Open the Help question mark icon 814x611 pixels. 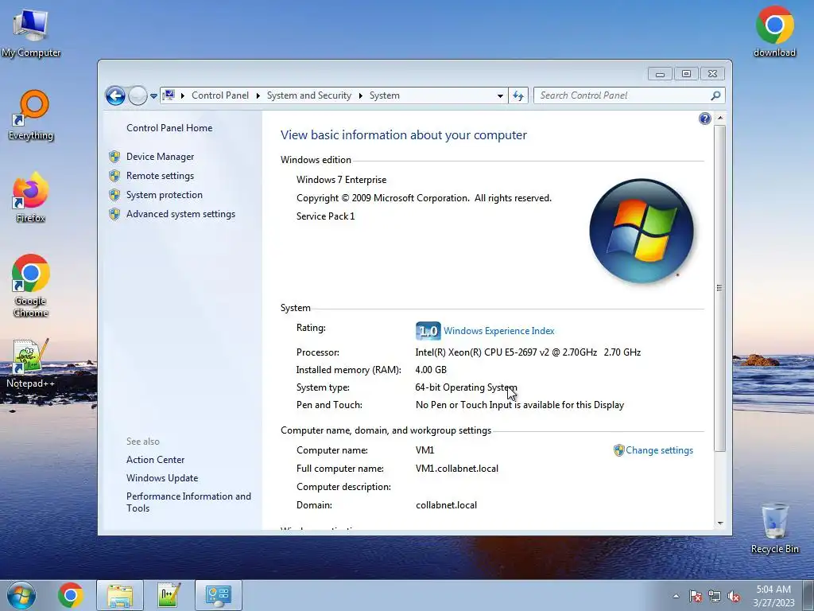(x=704, y=119)
